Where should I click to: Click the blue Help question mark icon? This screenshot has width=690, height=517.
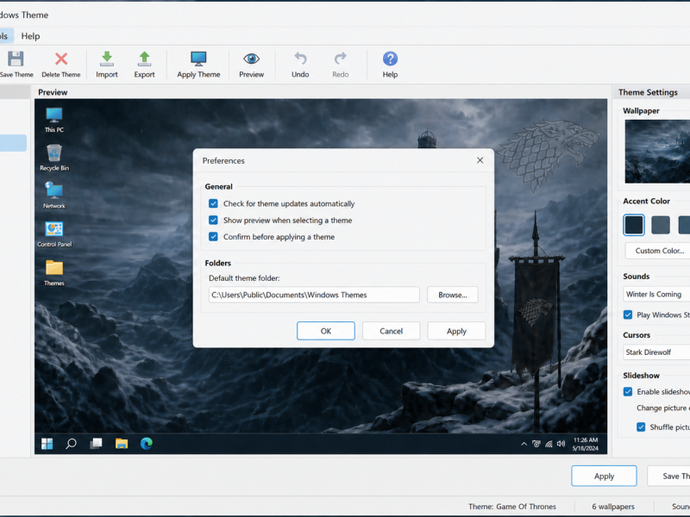pyautogui.click(x=390, y=59)
